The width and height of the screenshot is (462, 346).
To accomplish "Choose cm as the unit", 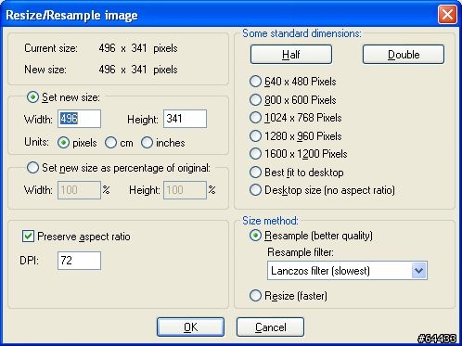I will point(110,143).
